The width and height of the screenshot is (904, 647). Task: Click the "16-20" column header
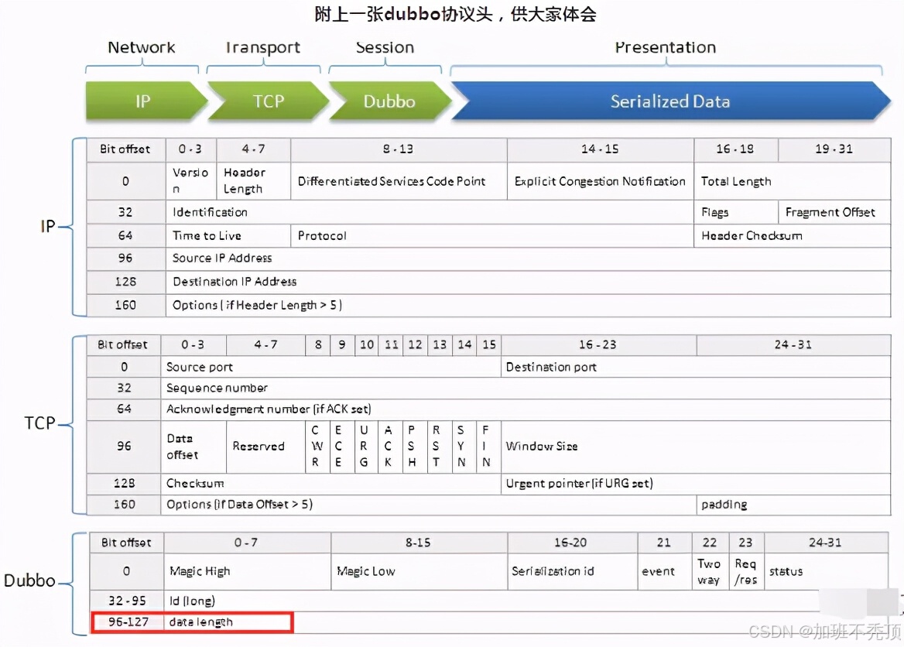[573, 543]
